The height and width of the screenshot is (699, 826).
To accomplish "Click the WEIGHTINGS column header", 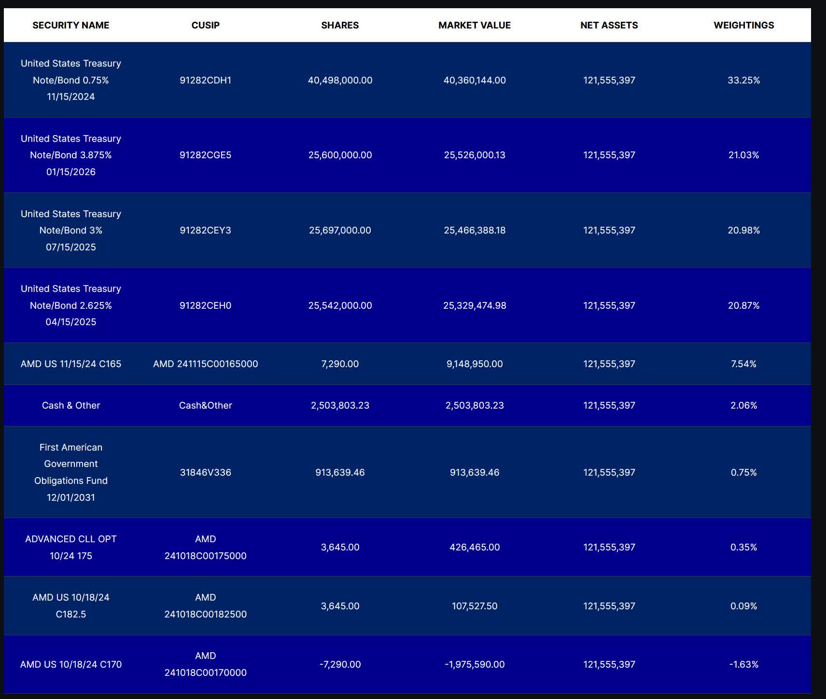I will (743, 25).
